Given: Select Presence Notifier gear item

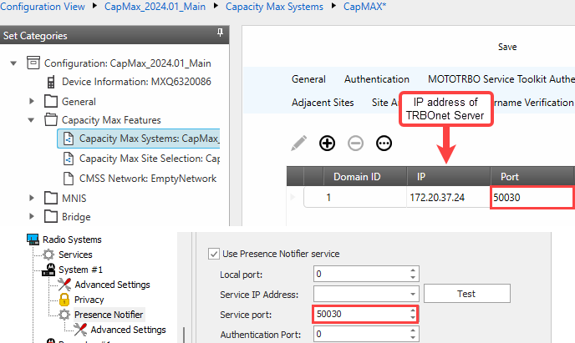Looking at the screenshot, I should click(108, 315).
